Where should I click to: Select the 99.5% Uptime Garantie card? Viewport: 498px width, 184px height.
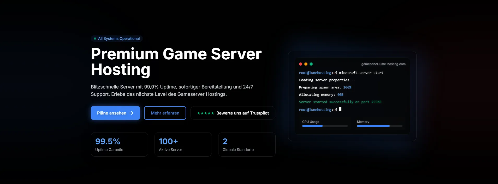point(119,144)
